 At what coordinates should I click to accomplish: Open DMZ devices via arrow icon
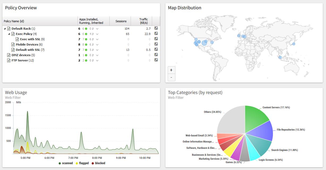(x=156, y=55)
